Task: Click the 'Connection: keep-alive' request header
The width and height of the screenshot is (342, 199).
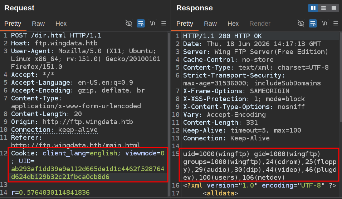Action: [x=54, y=130]
